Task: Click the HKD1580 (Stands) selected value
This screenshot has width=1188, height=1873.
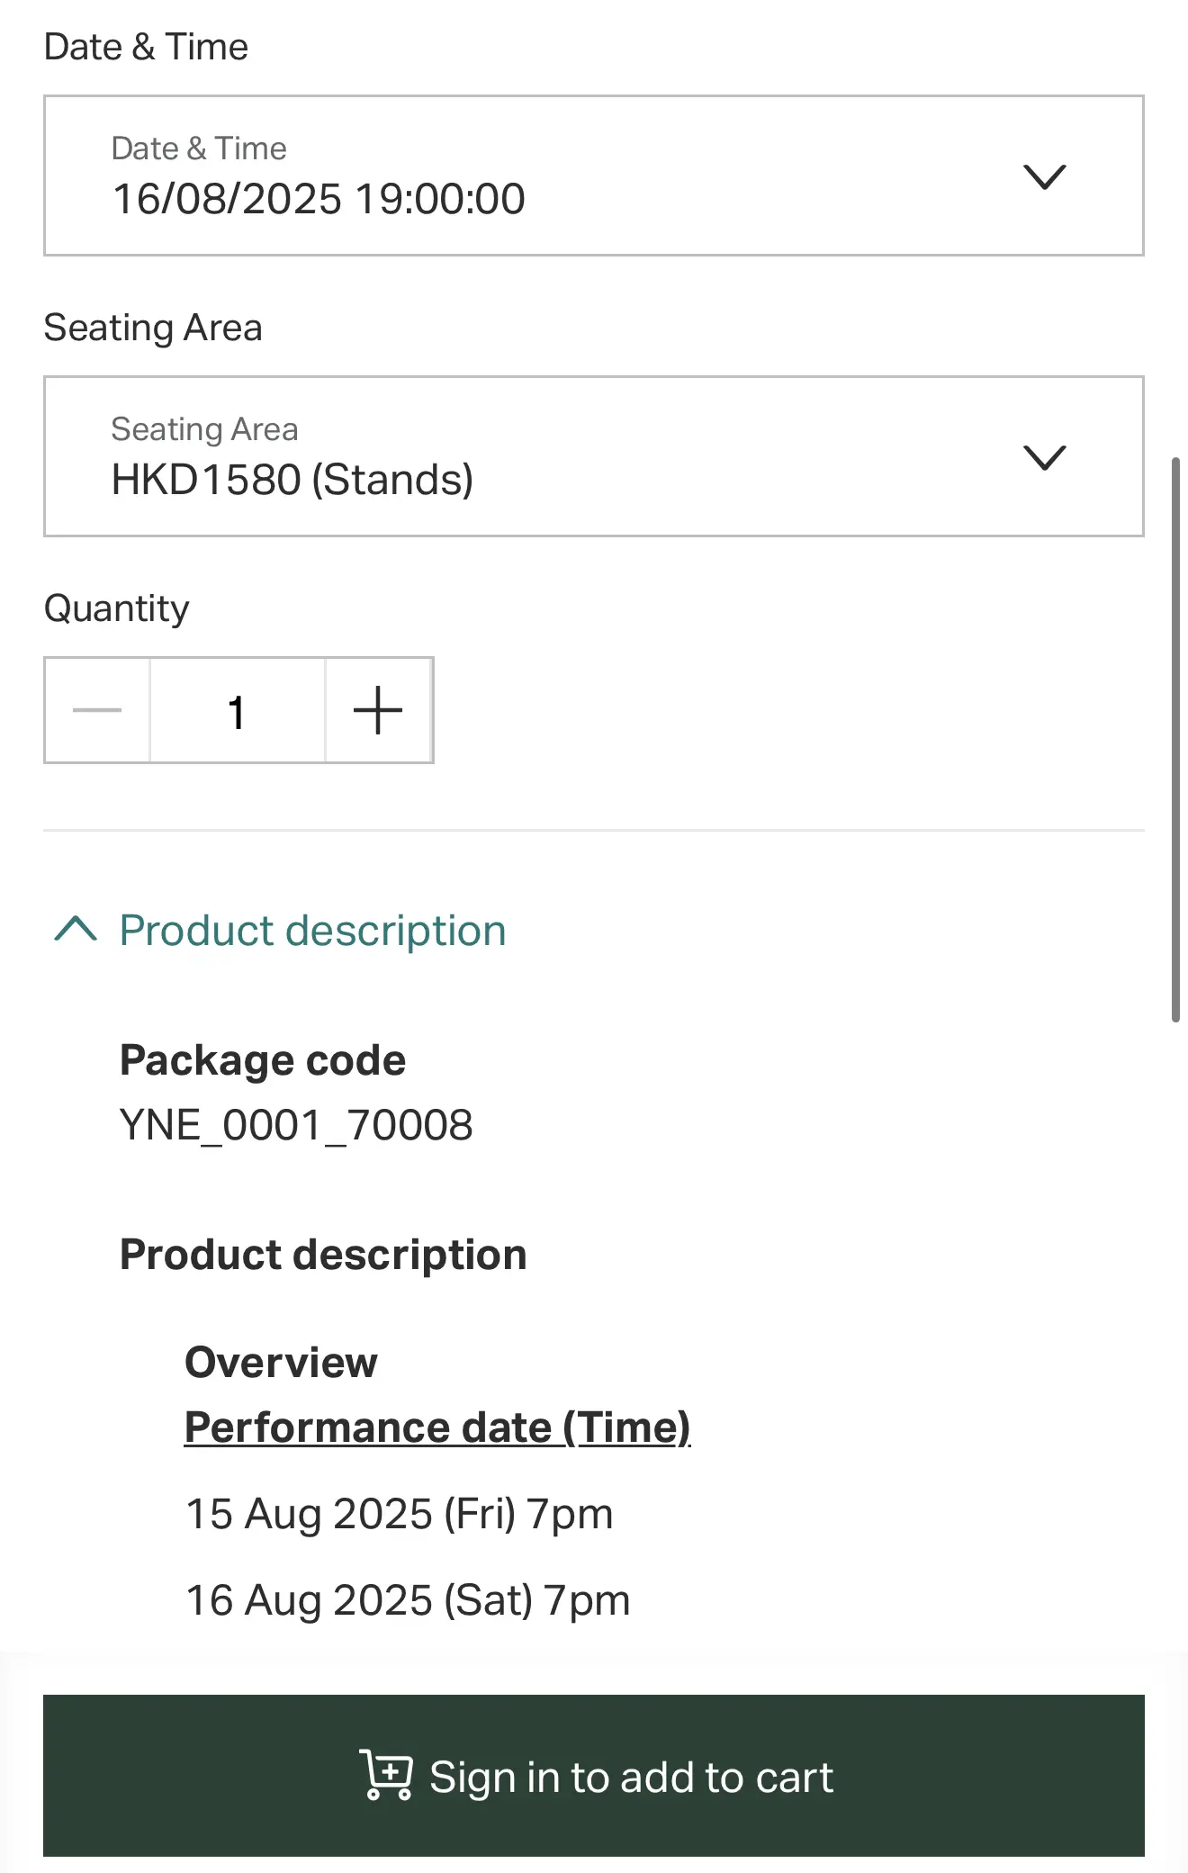Action: click(292, 480)
